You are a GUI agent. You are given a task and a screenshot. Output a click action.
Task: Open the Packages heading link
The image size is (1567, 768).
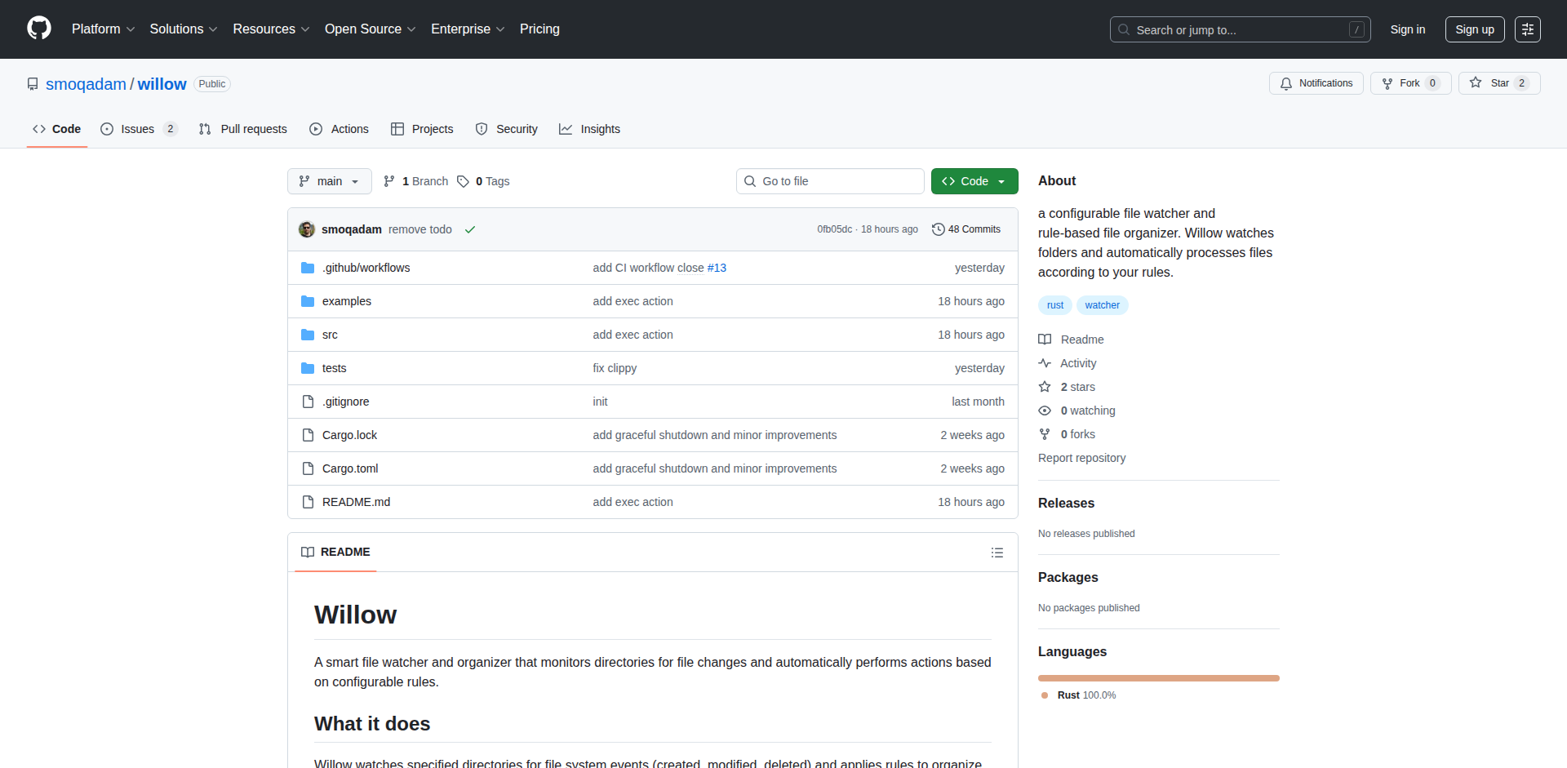pyautogui.click(x=1068, y=578)
